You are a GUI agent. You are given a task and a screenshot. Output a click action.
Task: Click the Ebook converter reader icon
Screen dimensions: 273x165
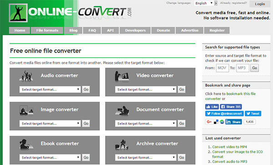(x=26, y=144)
